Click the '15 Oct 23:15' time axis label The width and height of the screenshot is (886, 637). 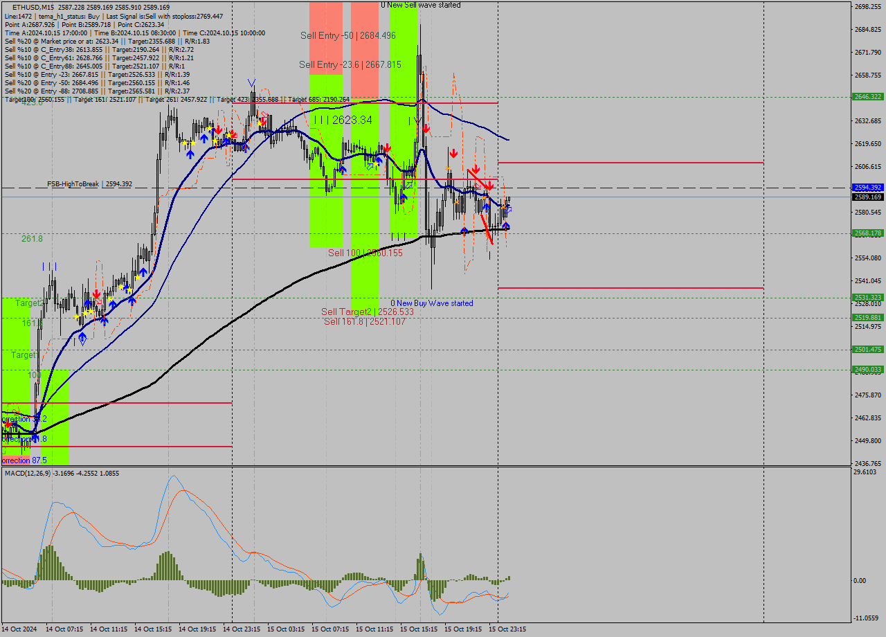507,629
